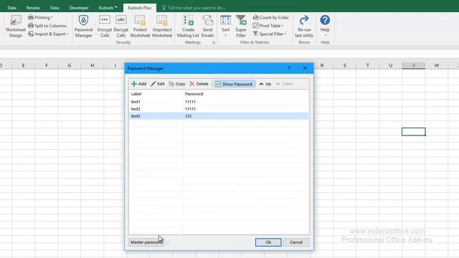Click the Label column header
This screenshot has width=459, height=258.
(x=136, y=94)
